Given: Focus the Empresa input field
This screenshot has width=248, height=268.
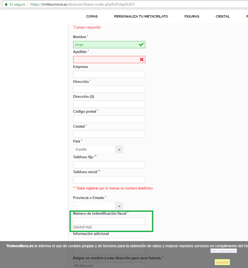Looking at the screenshot, I should tap(109, 75).
